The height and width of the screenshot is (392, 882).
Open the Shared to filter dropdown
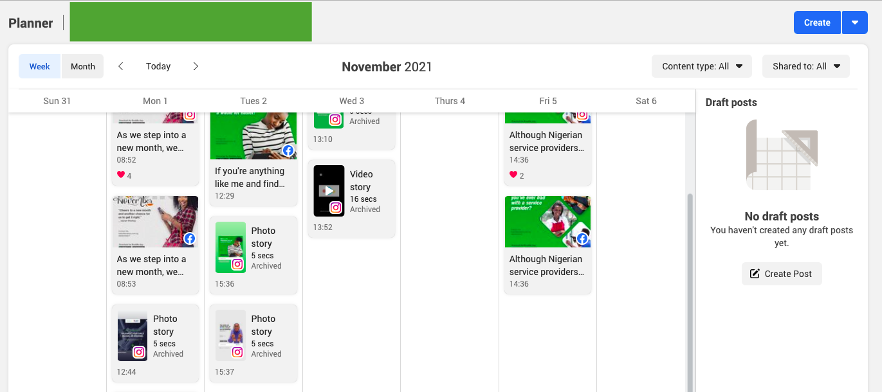tap(805, 66)
